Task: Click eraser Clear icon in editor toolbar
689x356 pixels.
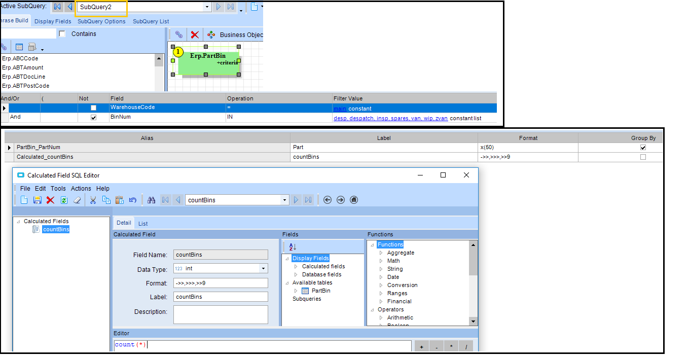Action: (x=77, y=200)
